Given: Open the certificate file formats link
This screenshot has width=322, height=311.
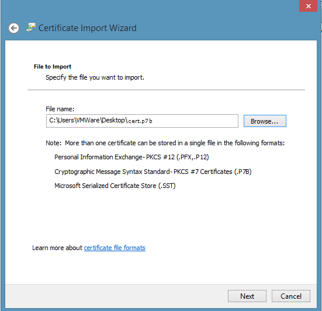Looking at the screenshot, I should (x=115, y=248).
